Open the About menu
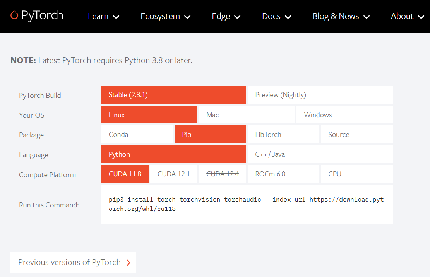The image size is (430, 277). point(407,16)
